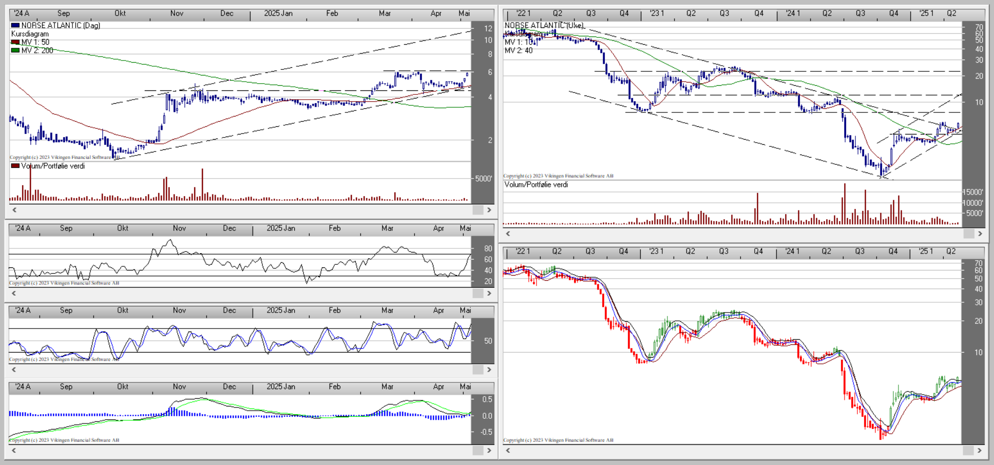Click left scroll arrow under weekly price chart
994x465 pixels.
point(508,234)
